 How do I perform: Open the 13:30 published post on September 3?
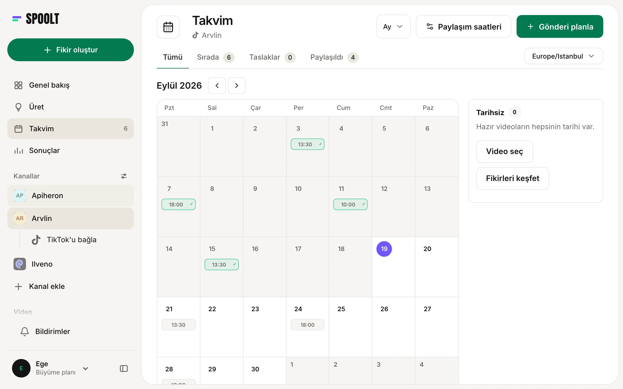point(307,144)
